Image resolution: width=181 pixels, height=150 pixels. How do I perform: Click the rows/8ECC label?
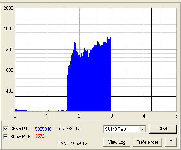pyautogui.click(x=68, y=129)
